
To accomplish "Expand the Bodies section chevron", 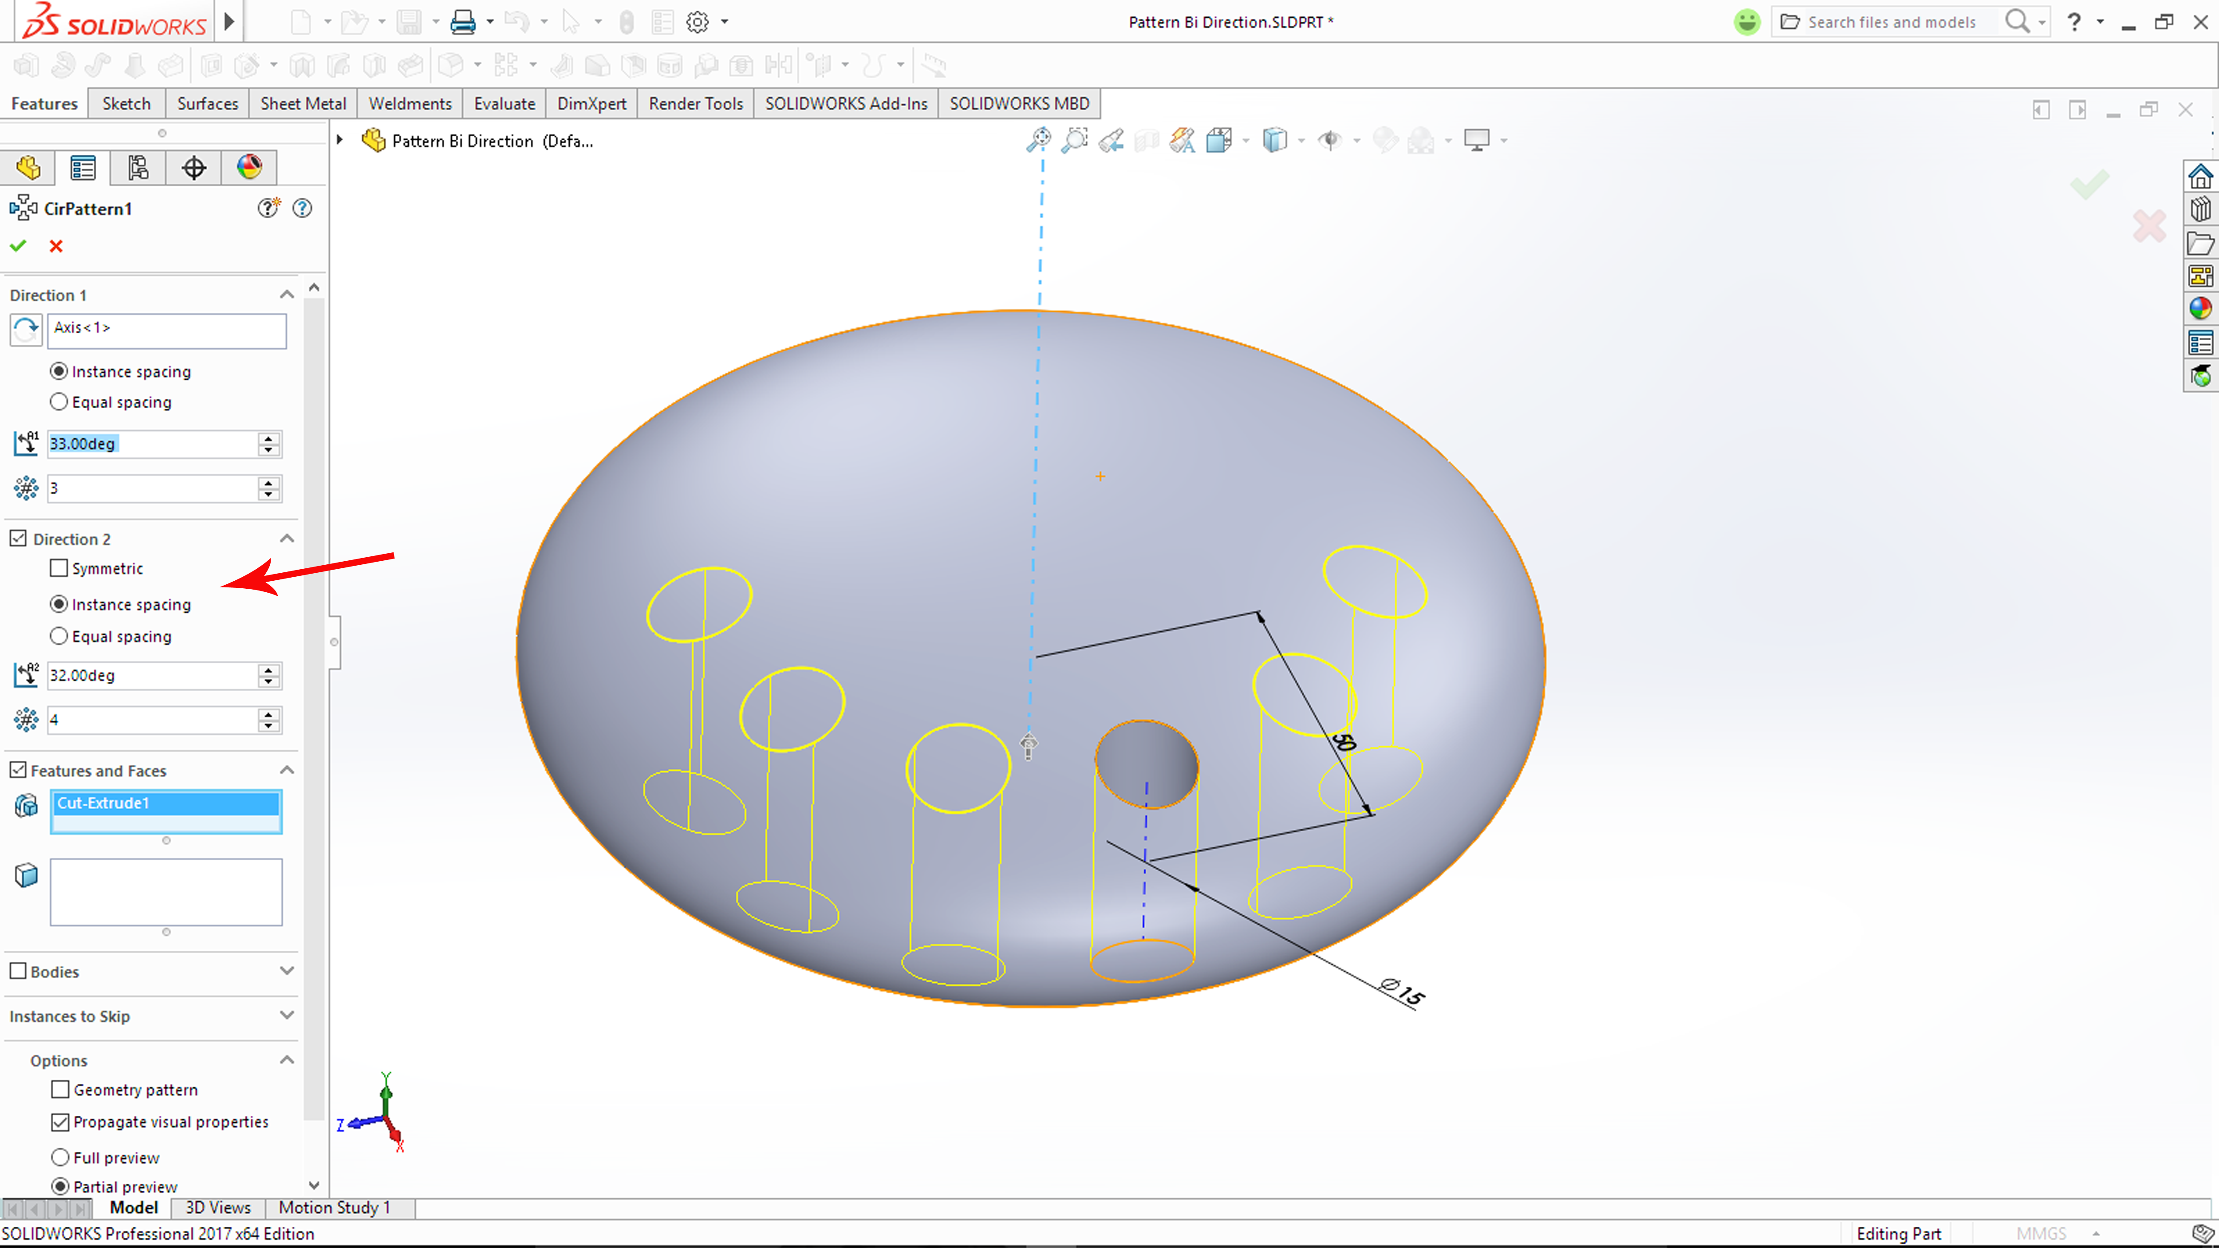I will coord(287,971).
